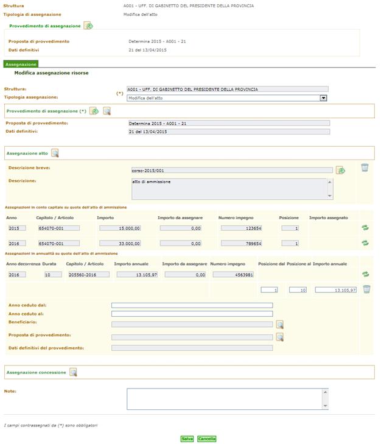Expand the Tipologia assegnazione dropdown
The width and height of the screenshot is (381, 444).
coord(323,98)
